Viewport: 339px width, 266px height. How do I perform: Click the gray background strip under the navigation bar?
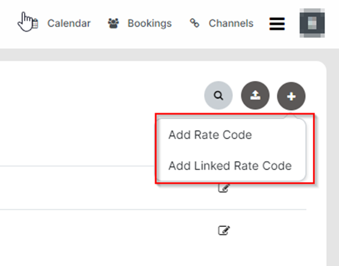point(161,54)
